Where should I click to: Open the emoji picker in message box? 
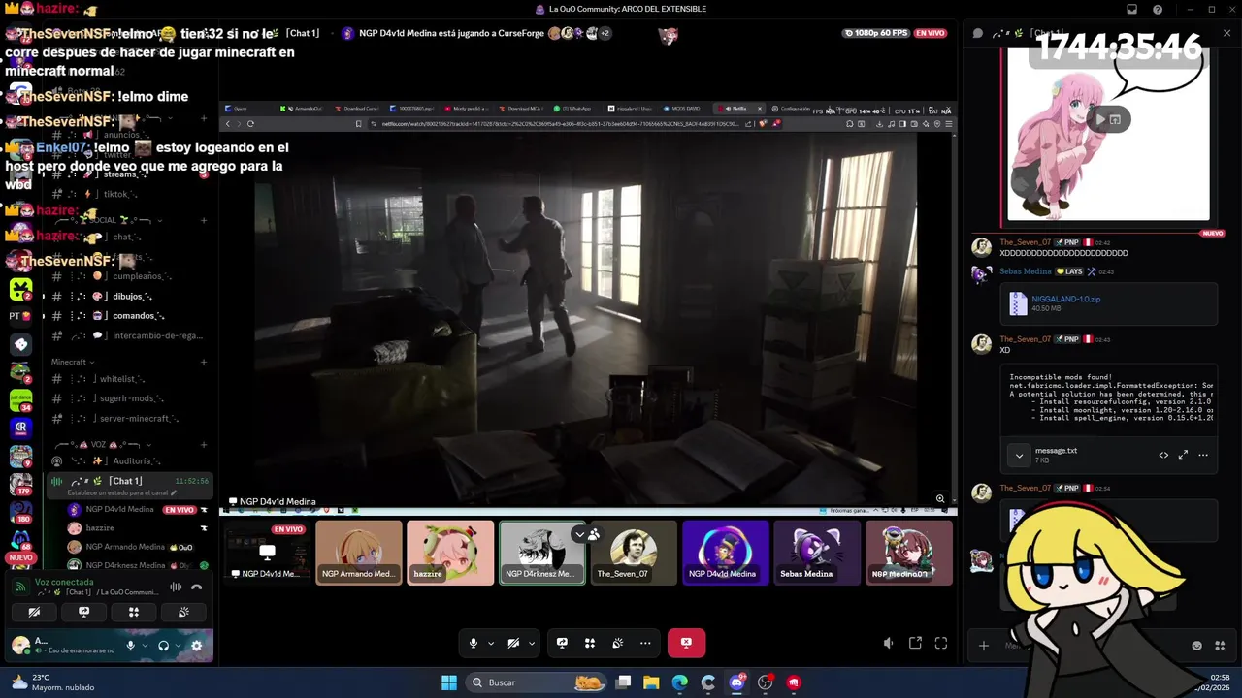(1196, 646)
